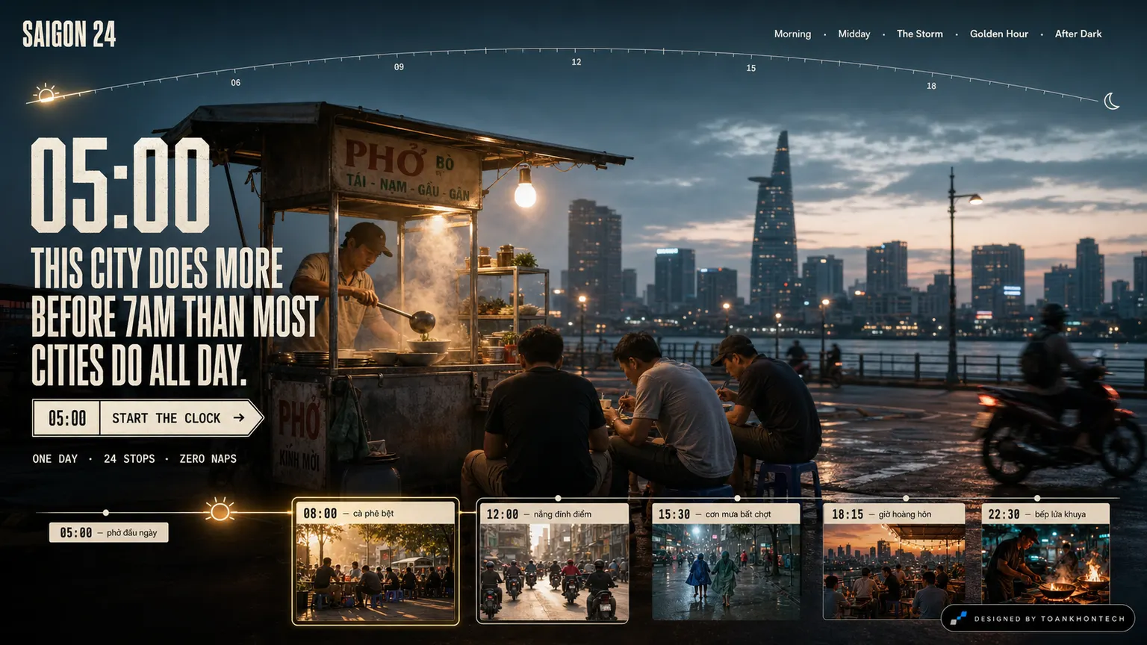
Task: Click the timeline dot above the 18:15 card
Action: [x=906, y=498]
